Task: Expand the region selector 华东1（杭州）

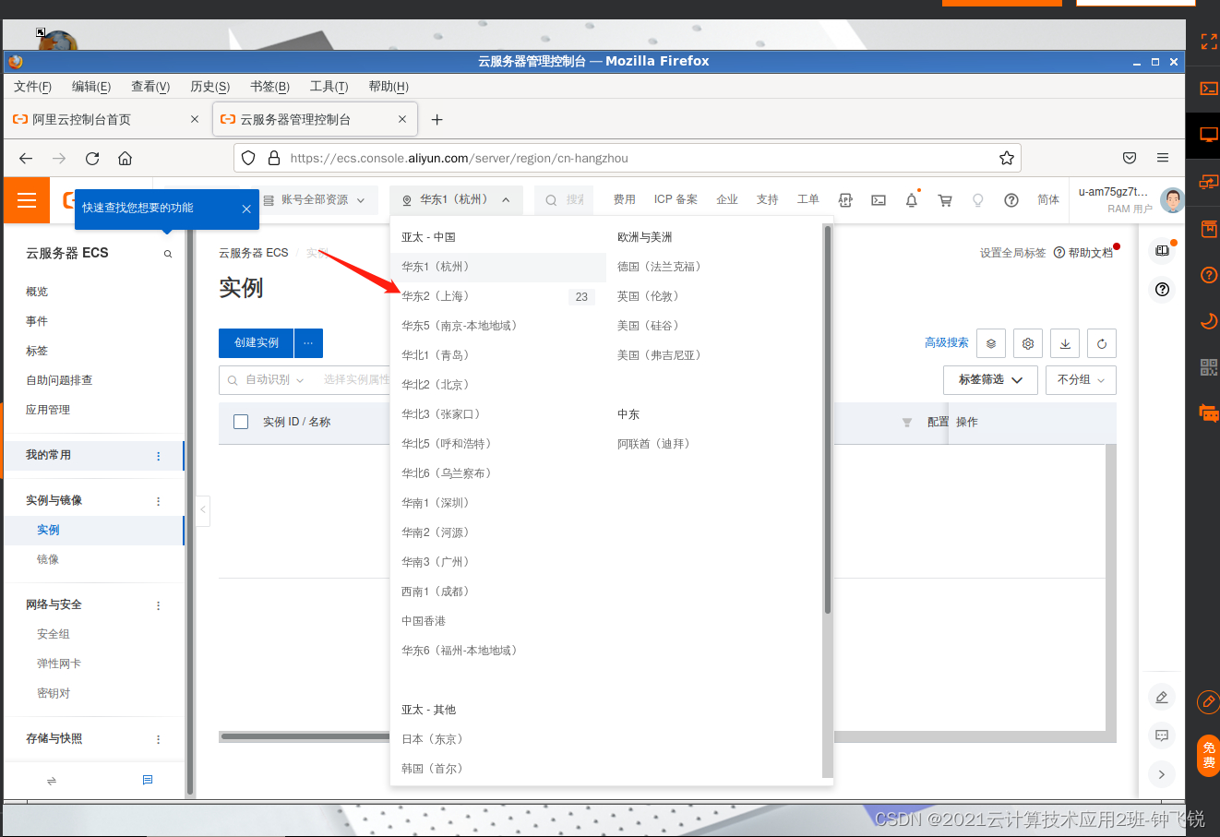Action: pos(457,199)
